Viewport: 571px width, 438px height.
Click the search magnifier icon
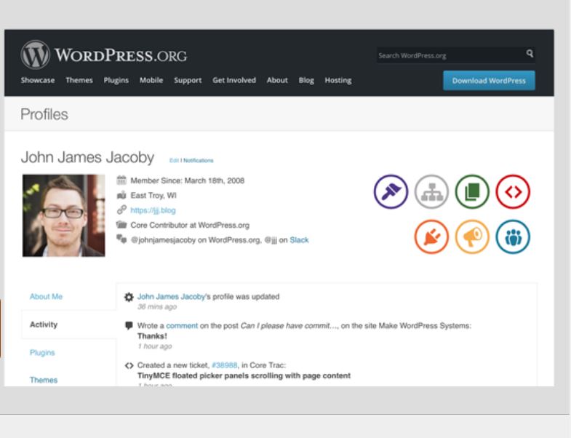click(530, 54)
